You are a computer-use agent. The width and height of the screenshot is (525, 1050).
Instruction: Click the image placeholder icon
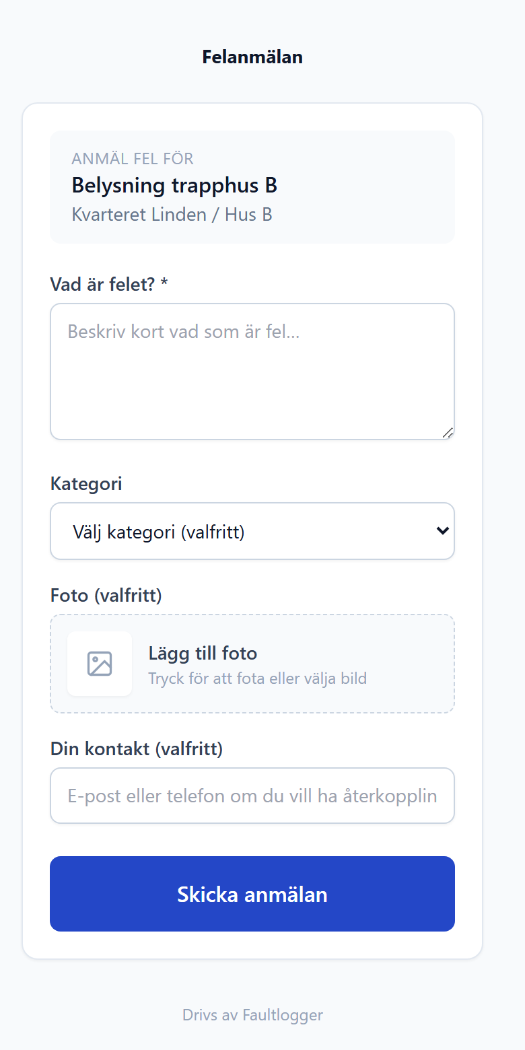[x=100, y=664]
